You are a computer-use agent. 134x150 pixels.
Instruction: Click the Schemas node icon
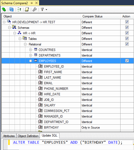pos(14,27)
